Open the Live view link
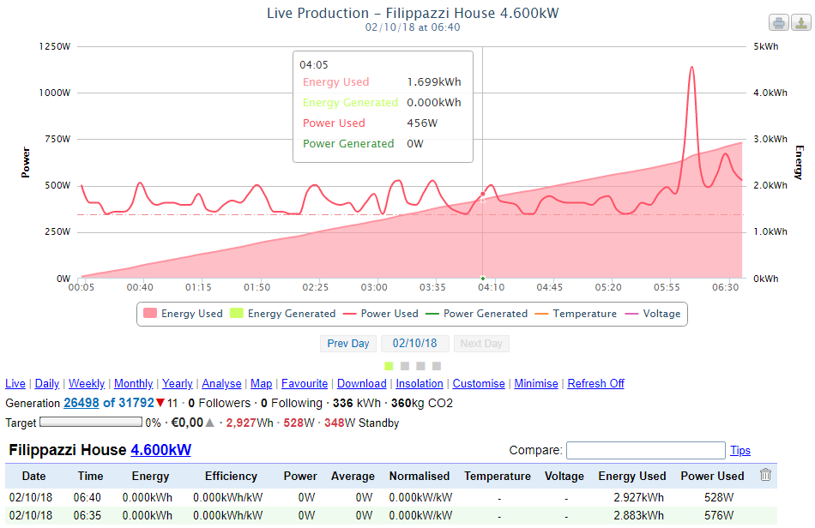 (x=15, y=384)
